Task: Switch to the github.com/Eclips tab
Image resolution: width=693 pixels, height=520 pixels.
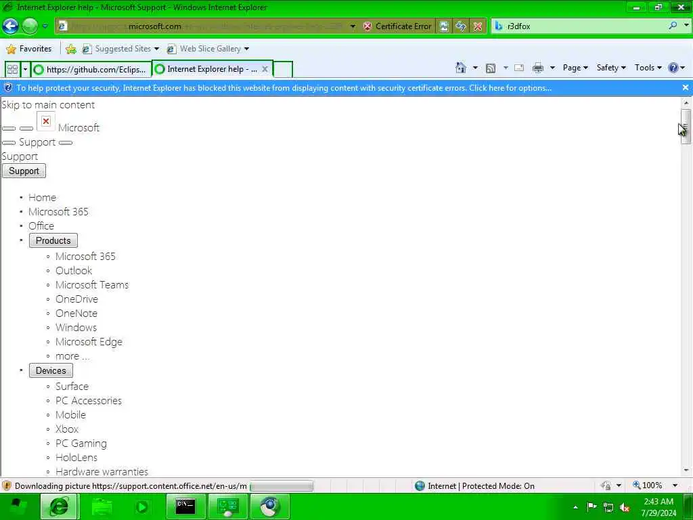Action: pyautogui.click(x=91, y=70)
